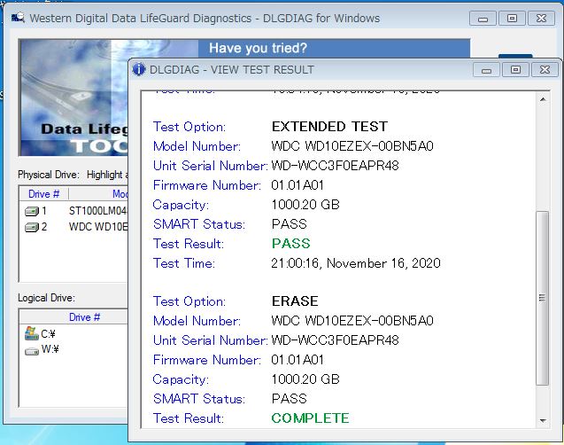Click the erase test SMART Status PASS value
The height and width of the screenshot is (445, 564).
(x=290, y=399)
